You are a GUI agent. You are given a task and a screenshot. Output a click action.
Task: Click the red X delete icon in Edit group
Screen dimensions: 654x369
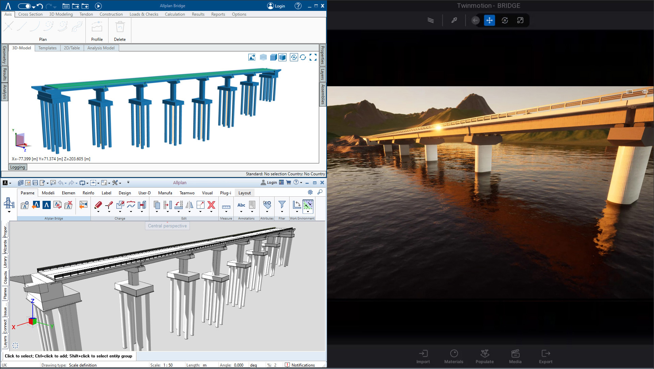tap(211, 205)
